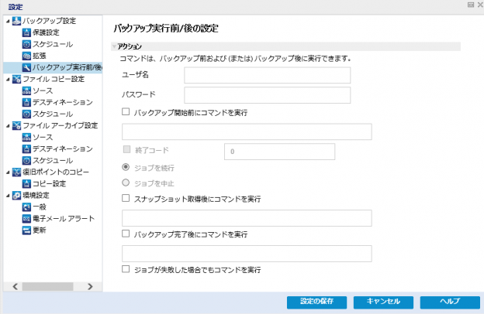
Task: Open the 拡張 settings item
Action: 39,56
